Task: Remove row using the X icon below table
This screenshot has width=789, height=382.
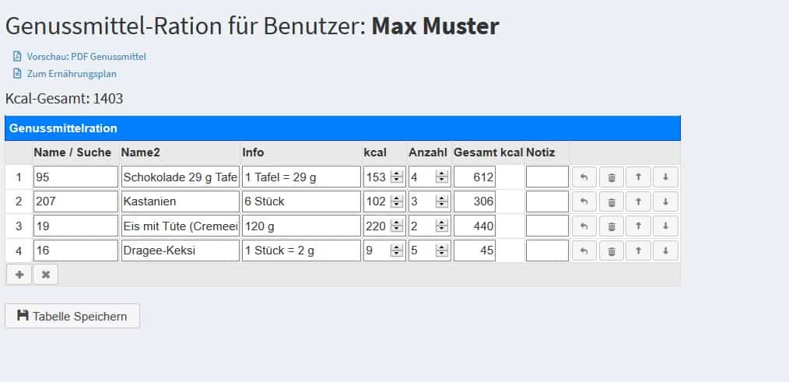Action: coord(46,275)
